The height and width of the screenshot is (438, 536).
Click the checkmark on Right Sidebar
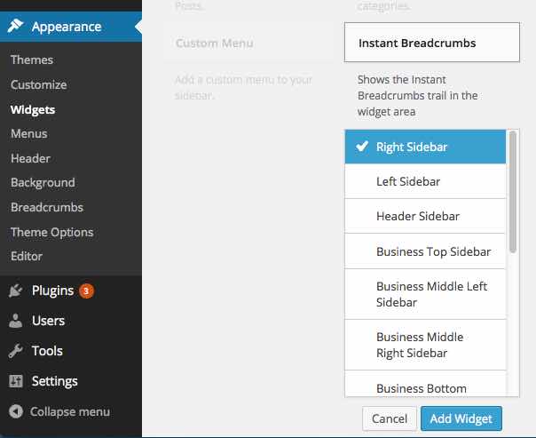tap(362, 147)
